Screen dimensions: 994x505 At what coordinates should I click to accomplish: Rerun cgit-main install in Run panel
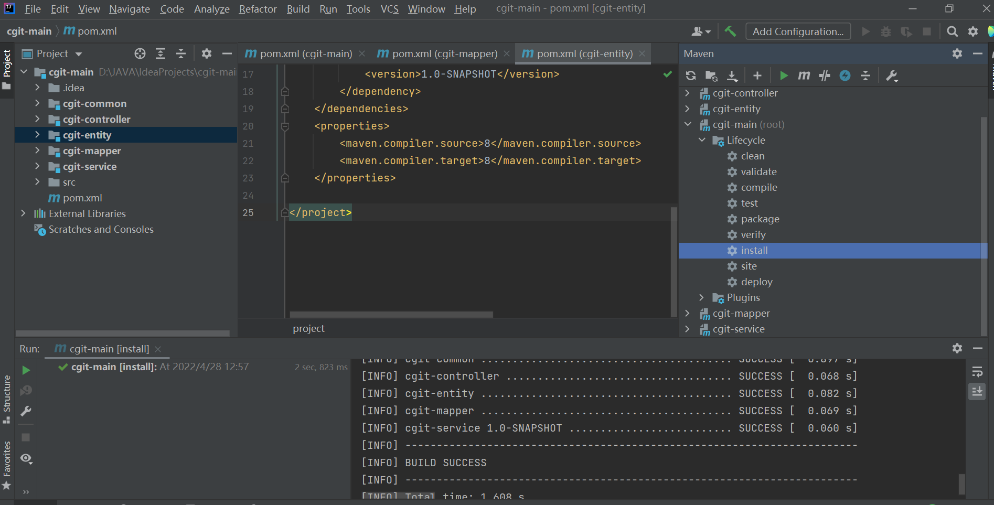pos(26,370)
